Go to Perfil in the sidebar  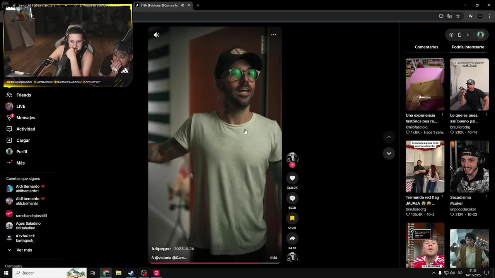(22, 152)
